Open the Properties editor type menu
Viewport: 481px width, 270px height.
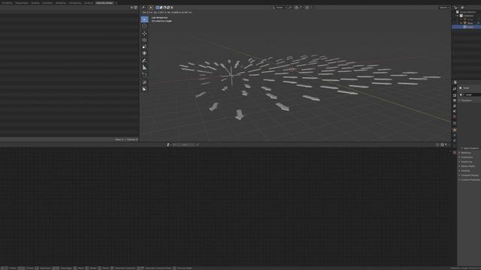tap(455, 82)
